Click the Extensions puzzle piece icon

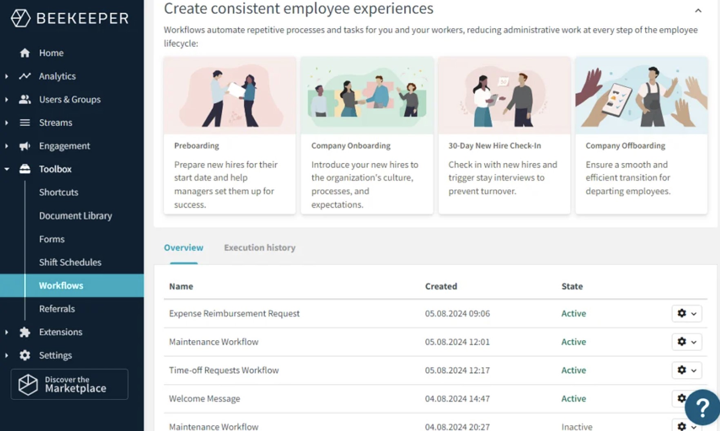[x=25, y=332]
